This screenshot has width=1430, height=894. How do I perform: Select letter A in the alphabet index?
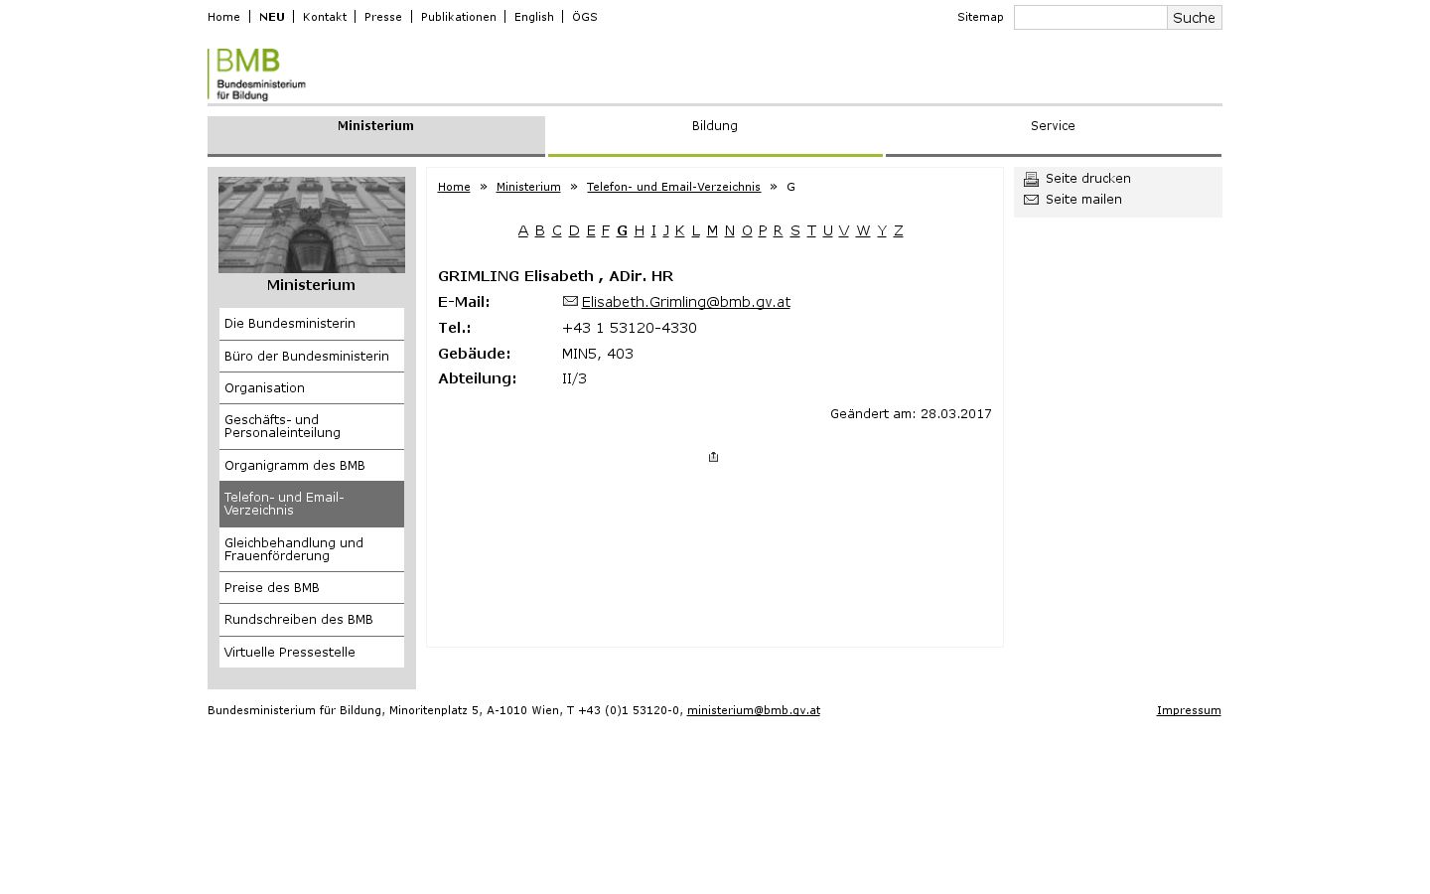[x=523, y=230]
